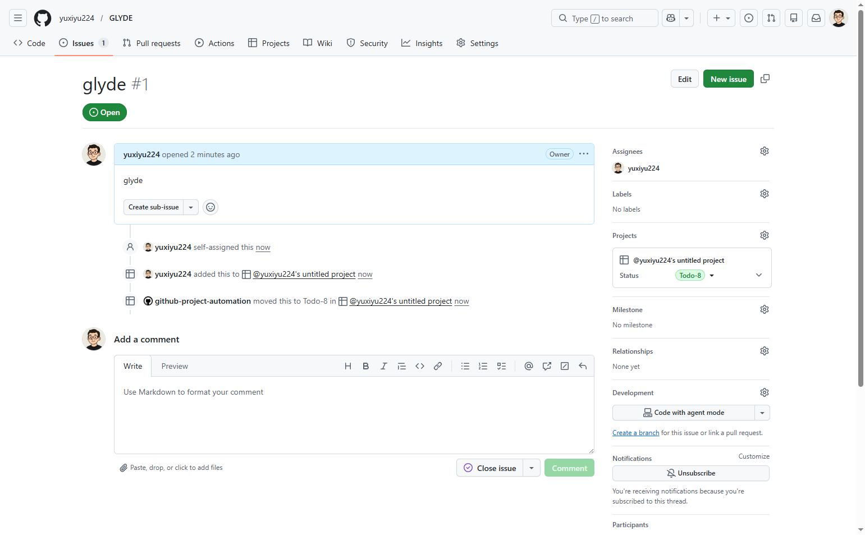Edit Development with the gear icon

point(765,392)
